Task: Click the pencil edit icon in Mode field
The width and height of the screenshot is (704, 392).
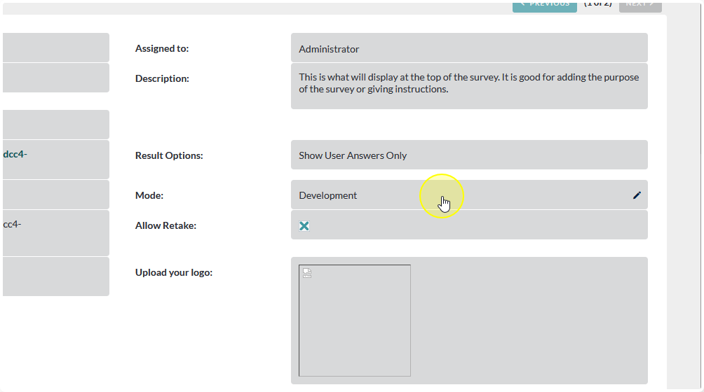Action: coord(637,195)
